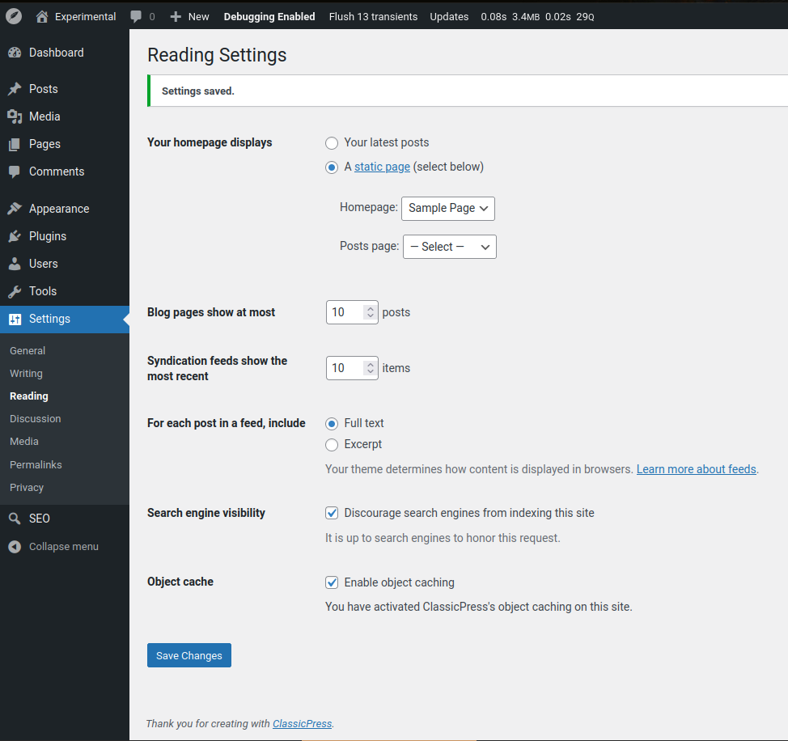Disable 'Enable object caching'

(x=332, y=582)
